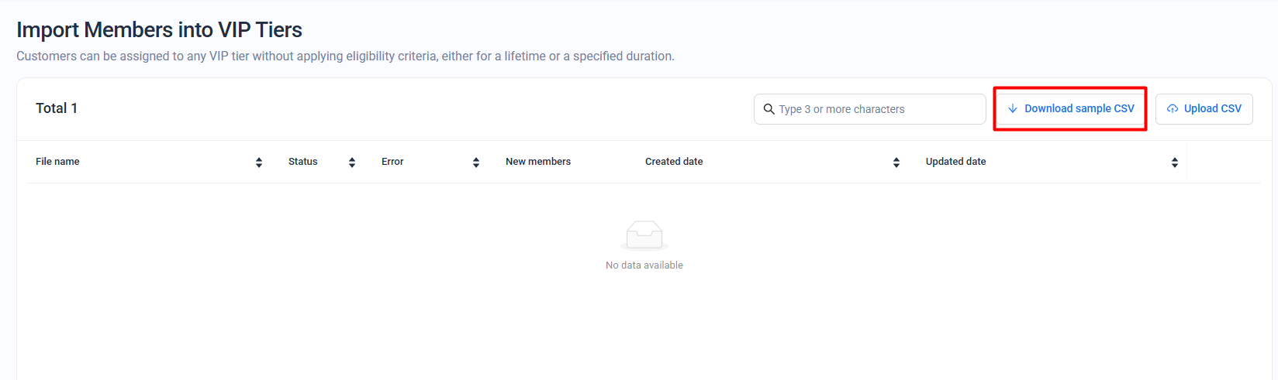Click the New members column header
This screenshot has width=1278, height=380.
coord(538,162)
